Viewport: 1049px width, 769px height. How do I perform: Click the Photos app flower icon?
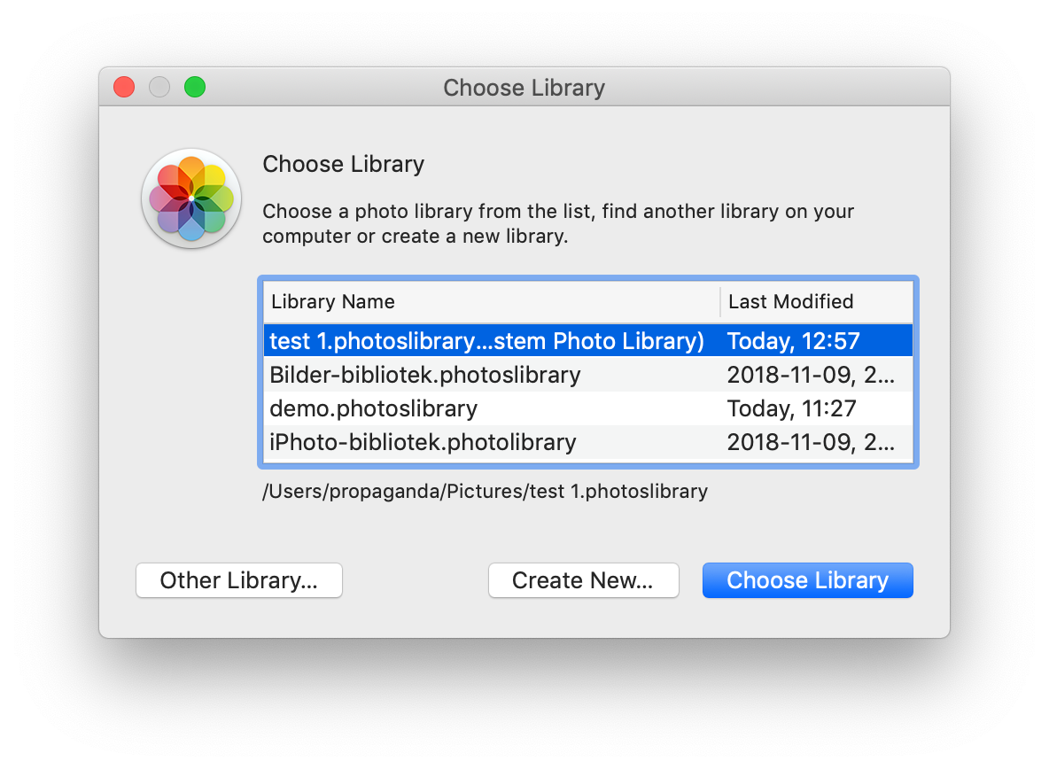pos(191,198)
